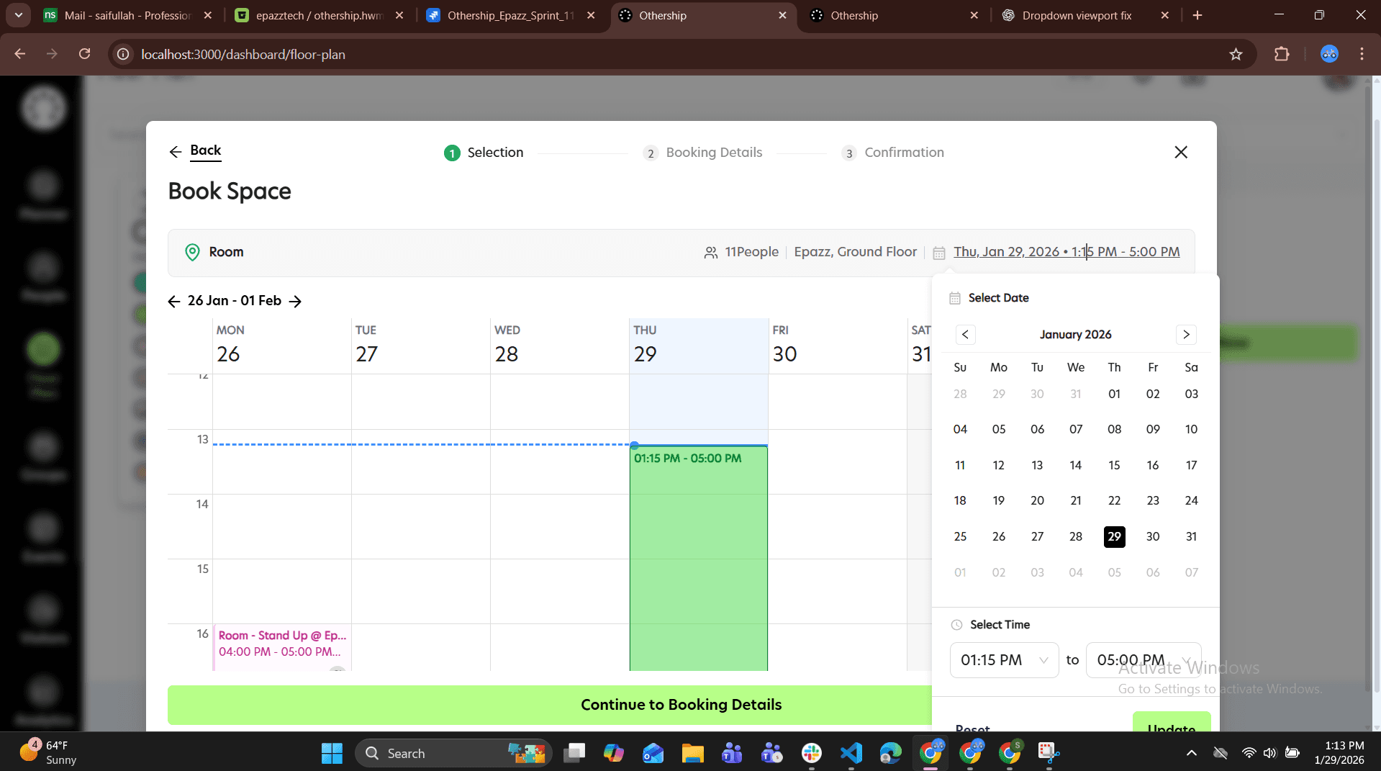The image size is (1381, 771).
Task: Open browser extensions puzzle icon
Action: coord(1282,54)
